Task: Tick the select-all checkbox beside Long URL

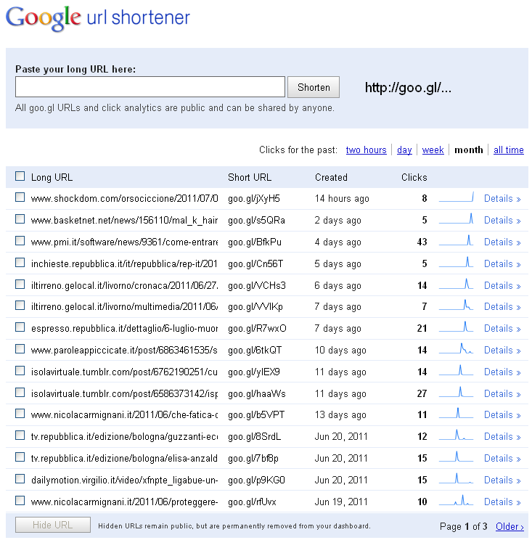Action: coord(20,176)
